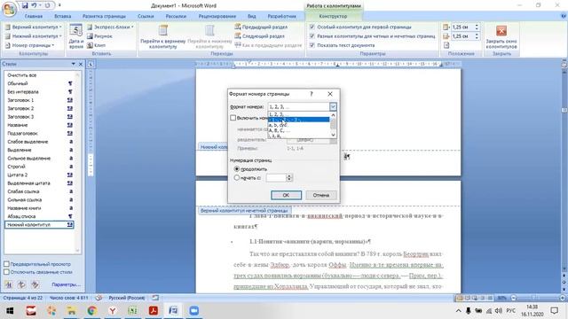The height and width of the screenshot is (319, 568).
Task: Select the начать с radio button
Action: coord(237,177)
